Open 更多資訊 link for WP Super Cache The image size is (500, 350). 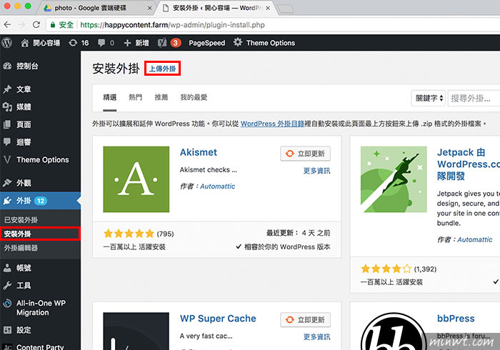(x=316, y=337)
